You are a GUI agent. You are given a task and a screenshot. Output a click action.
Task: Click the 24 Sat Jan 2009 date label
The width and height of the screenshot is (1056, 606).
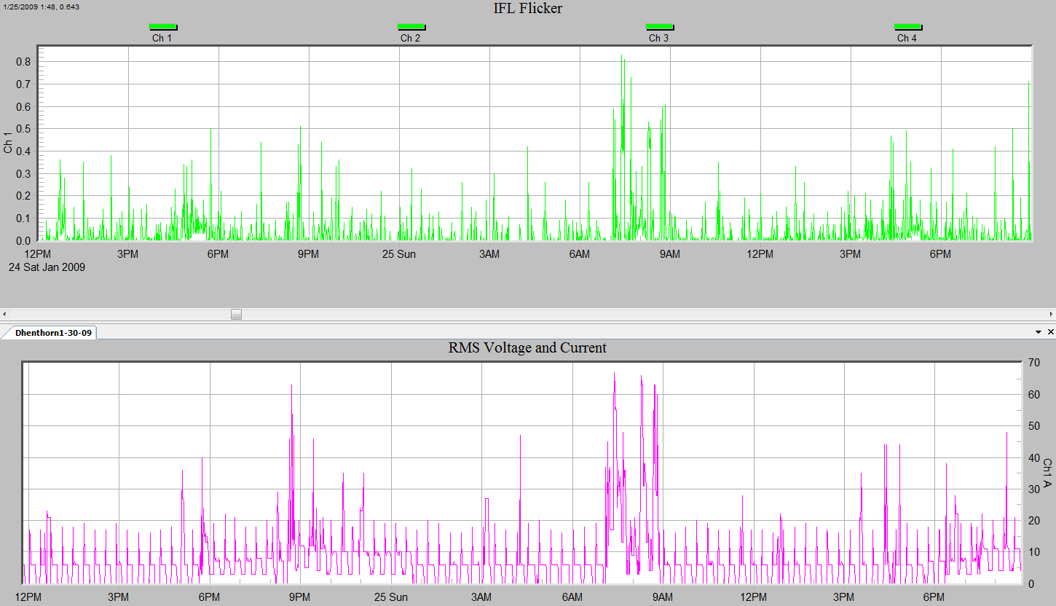pyautogui.click(x=47, y=267)
